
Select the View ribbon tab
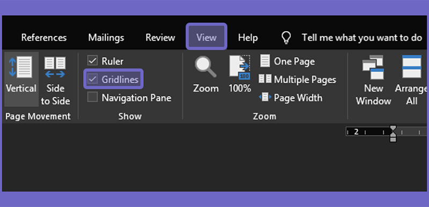click(x=206, y=38)
